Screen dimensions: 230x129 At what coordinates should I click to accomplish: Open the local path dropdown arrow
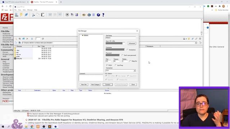[196, 43]
